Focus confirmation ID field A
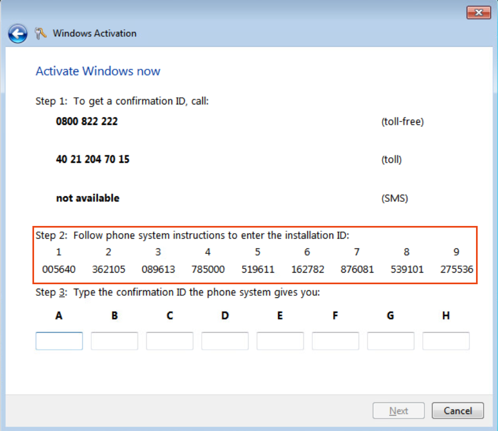Screen dimensions: 498x431 coord(59,341)
